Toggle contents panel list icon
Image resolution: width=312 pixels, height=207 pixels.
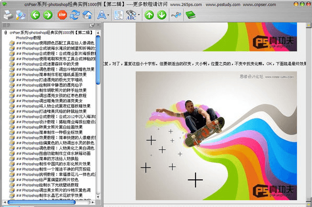[119, 15]
